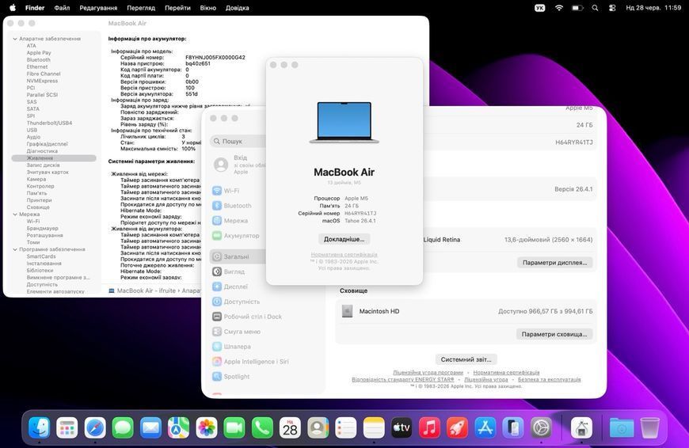Collapse the Мережа section in System Information
689x448 pixels.
pos(15,215)
